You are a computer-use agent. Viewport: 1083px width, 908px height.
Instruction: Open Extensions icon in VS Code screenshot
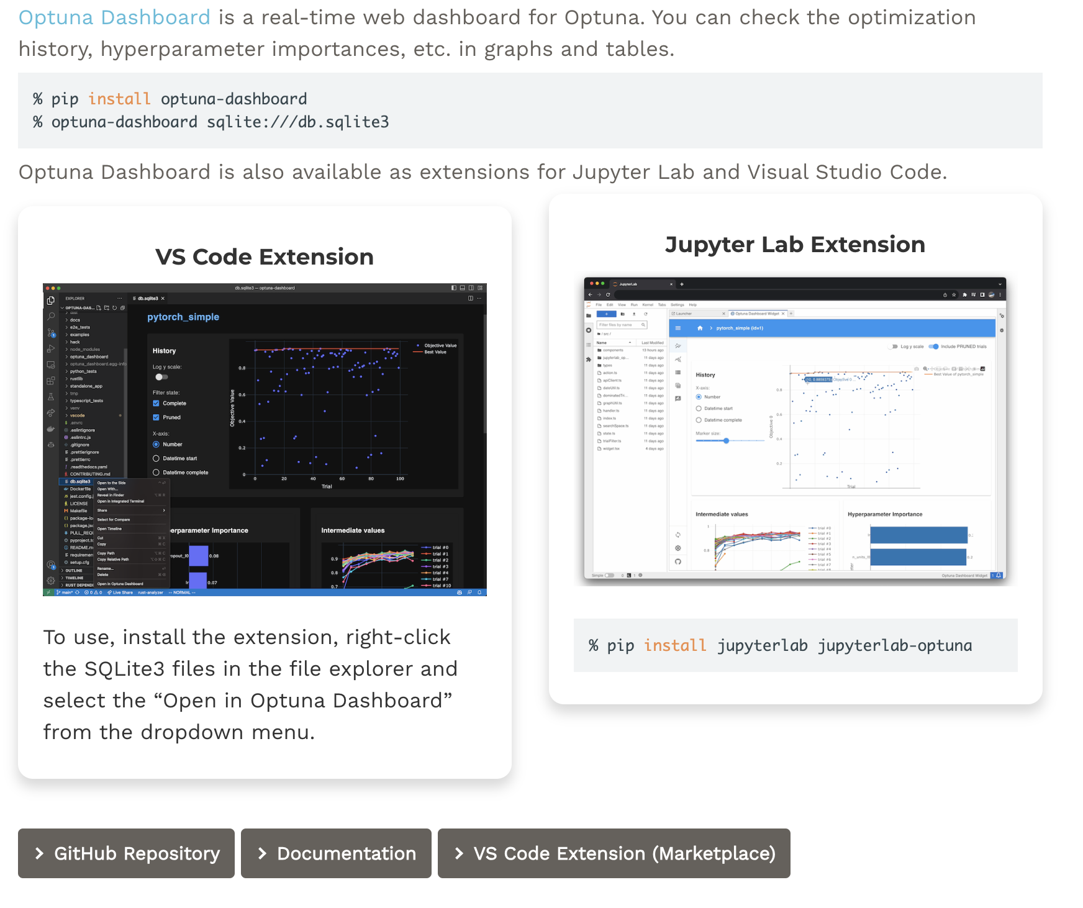click(x=50, y=381)
